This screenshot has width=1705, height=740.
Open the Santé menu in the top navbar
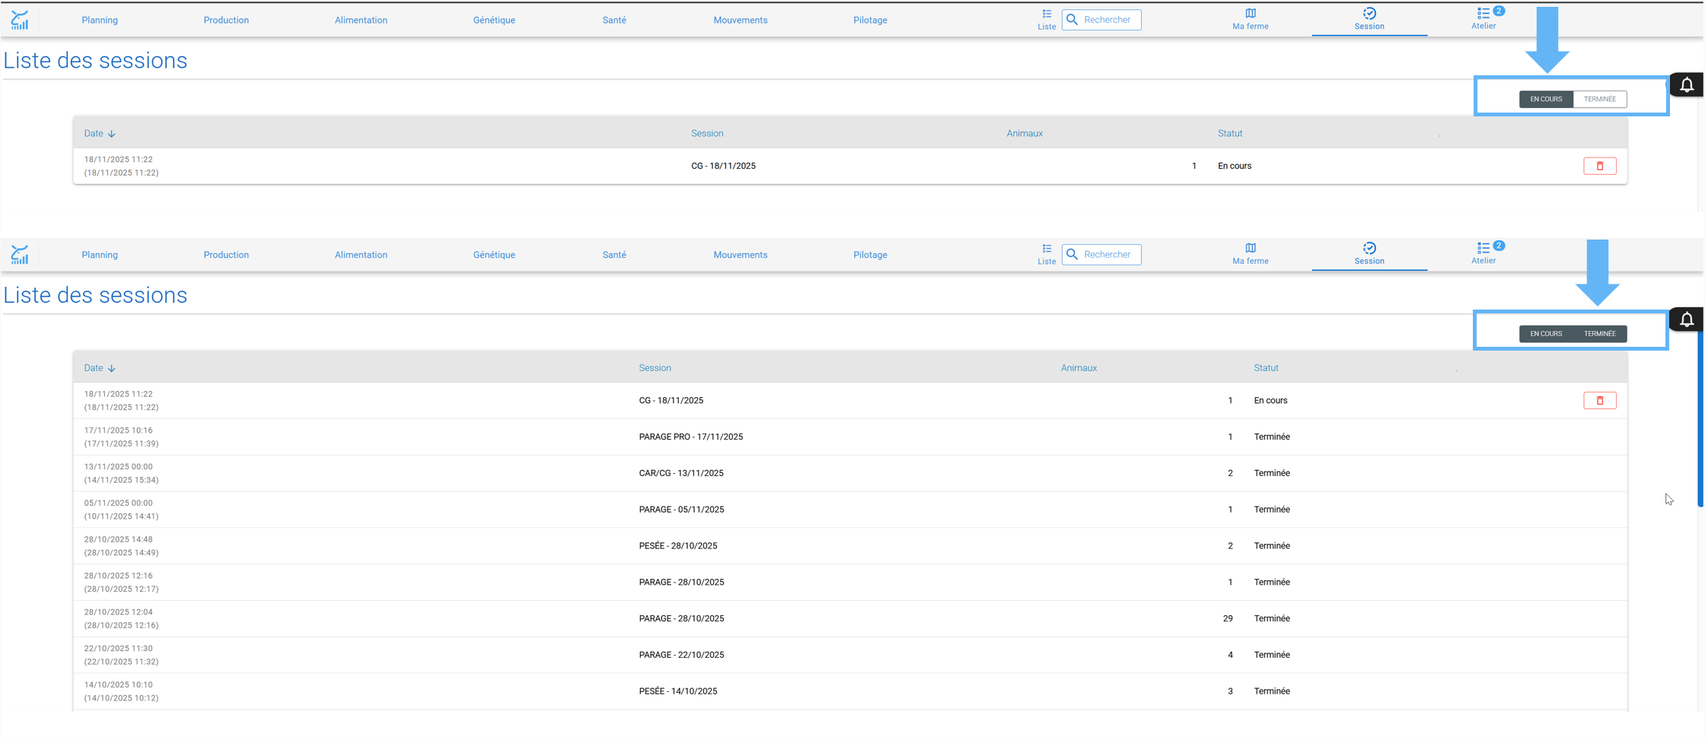coord(614,21)
